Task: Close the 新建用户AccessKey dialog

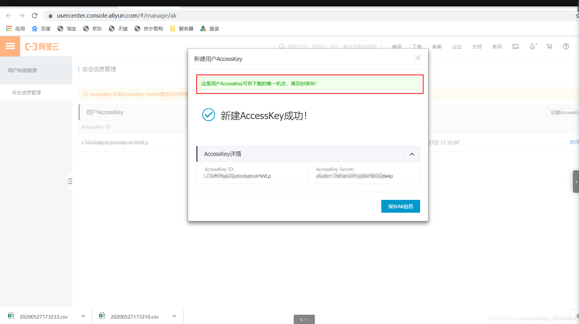Action: pyautogui.click(x=418, y=58)
